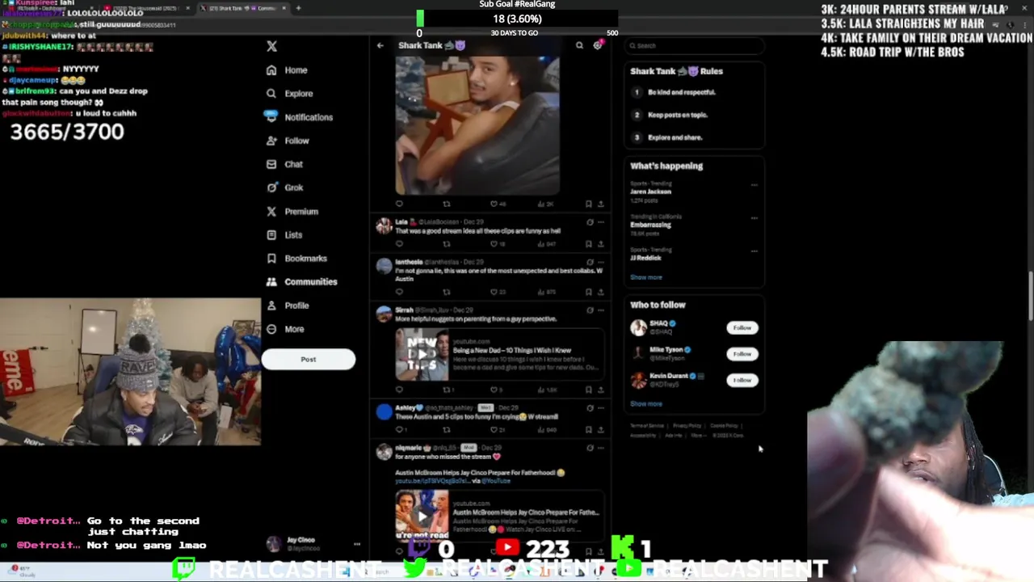Open Explore in the sidebar
The image size is (1034, 582).
coord(289,94)
